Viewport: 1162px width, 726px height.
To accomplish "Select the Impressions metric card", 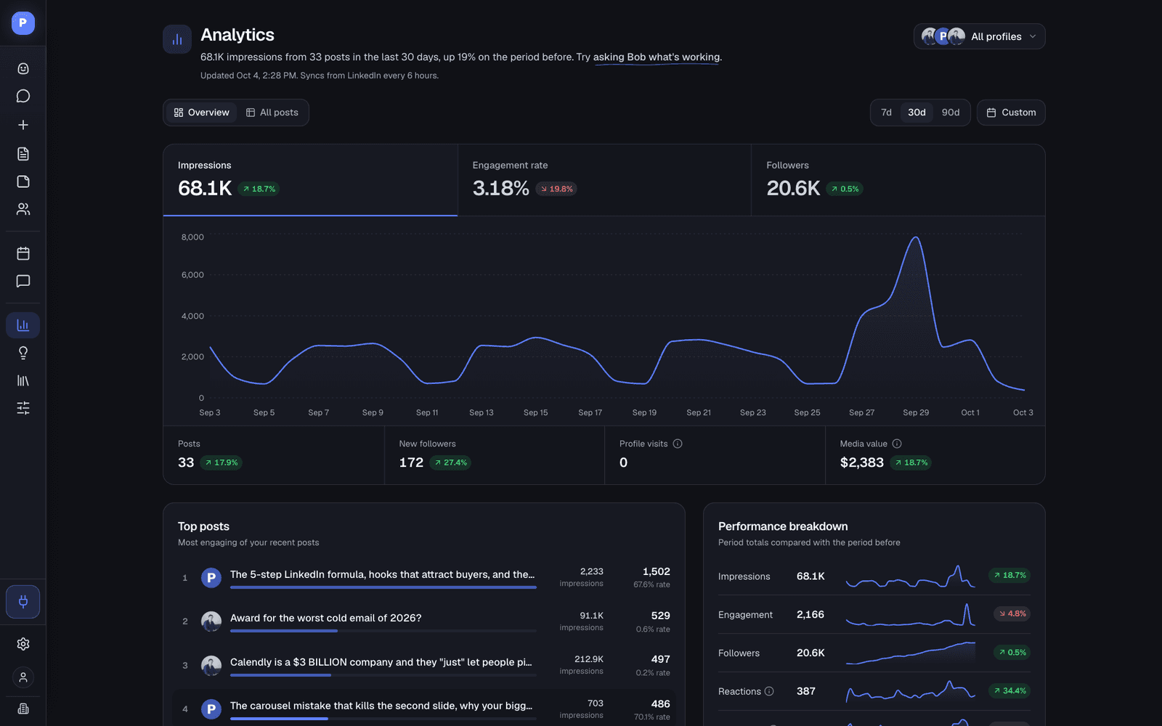I will point(310,180).
